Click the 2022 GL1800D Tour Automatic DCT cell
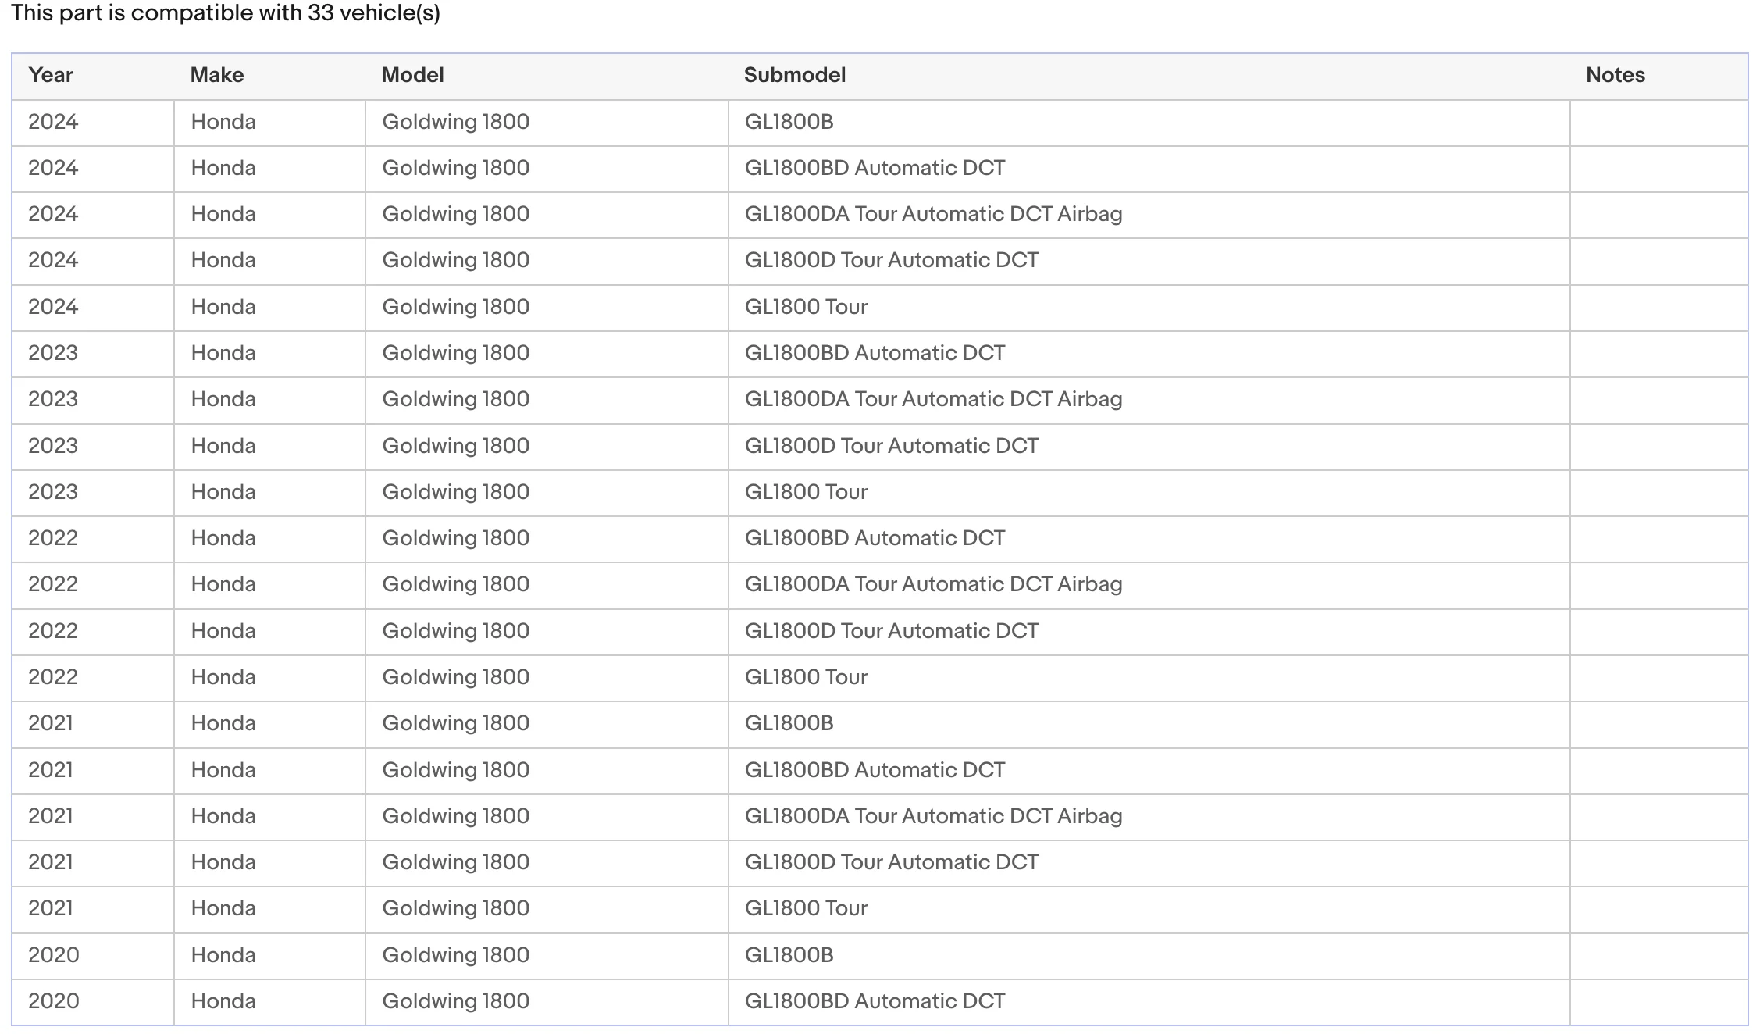The height and width of the screenshot is (1034, 1760). 1149,632
